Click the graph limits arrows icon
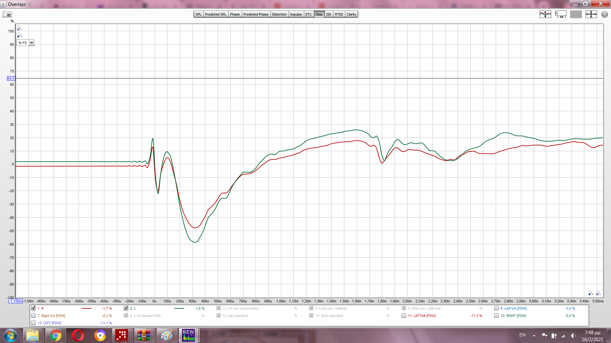611x343 pixels. pos(591,14)
